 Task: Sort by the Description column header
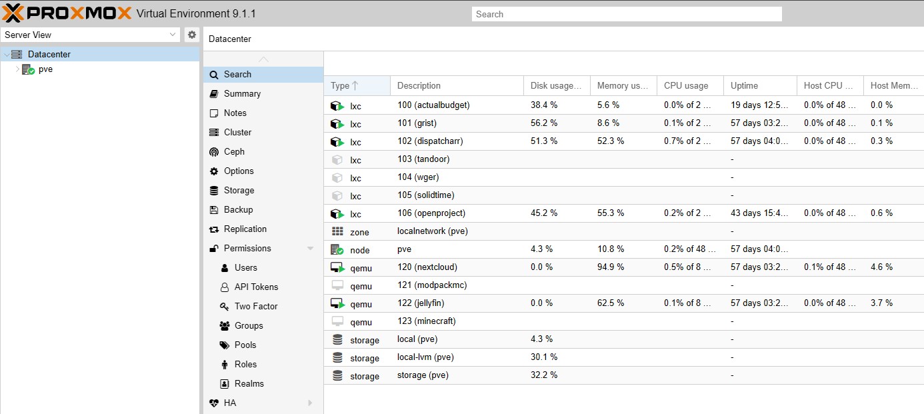(x=457, y=85)
